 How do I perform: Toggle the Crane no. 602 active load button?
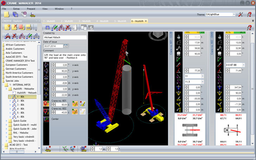pos(75,112)
